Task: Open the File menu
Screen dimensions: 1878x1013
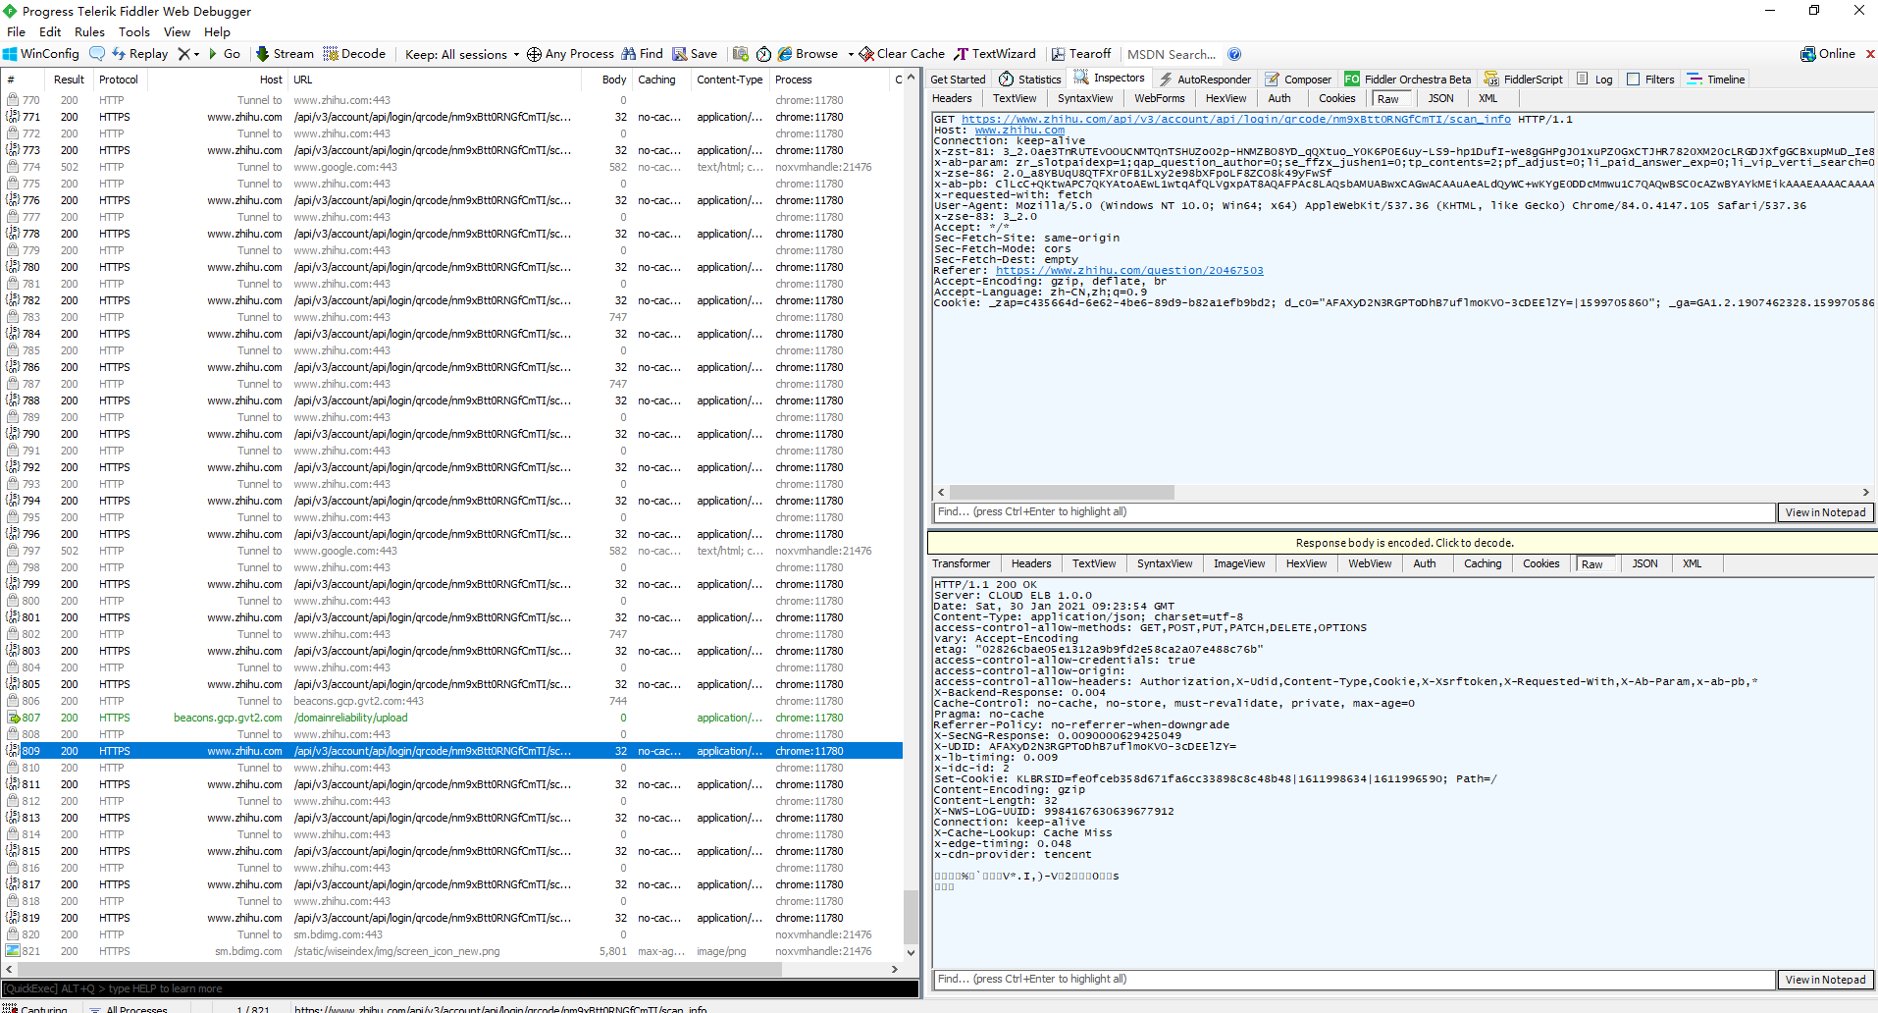Action: pos(17,31)
